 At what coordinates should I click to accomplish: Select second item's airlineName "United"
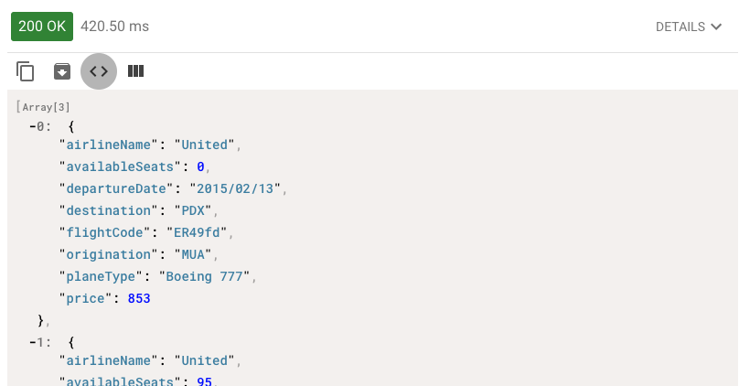(x=204, y=360)
